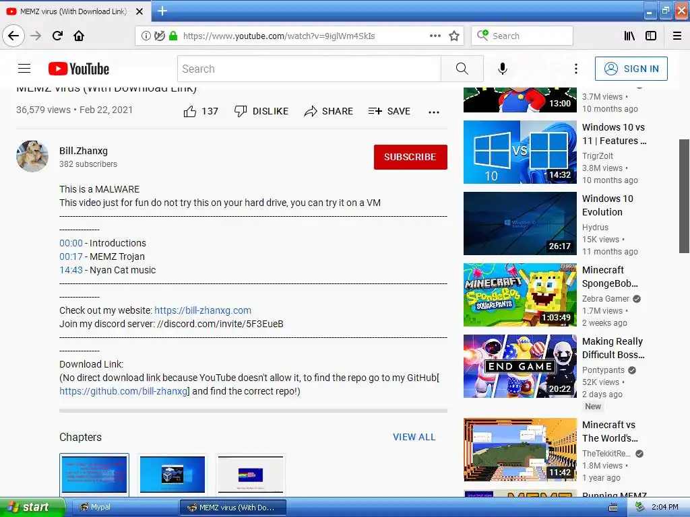Click the YouTube search input field
This screenshot has height=517, width=690.
coord(309,69)
